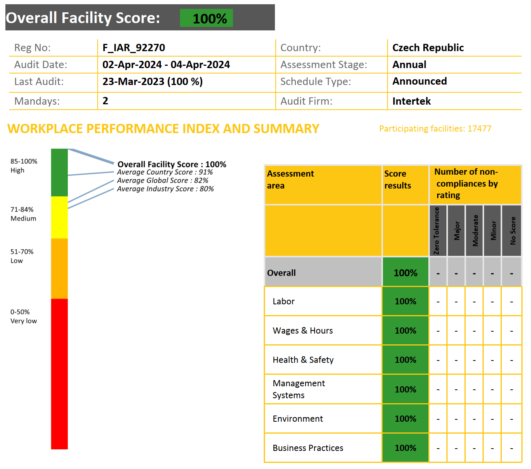The height and width of the screenshot is (469, 531).
Task: Click the green 100% overall score badge
Action: [206, 18]
